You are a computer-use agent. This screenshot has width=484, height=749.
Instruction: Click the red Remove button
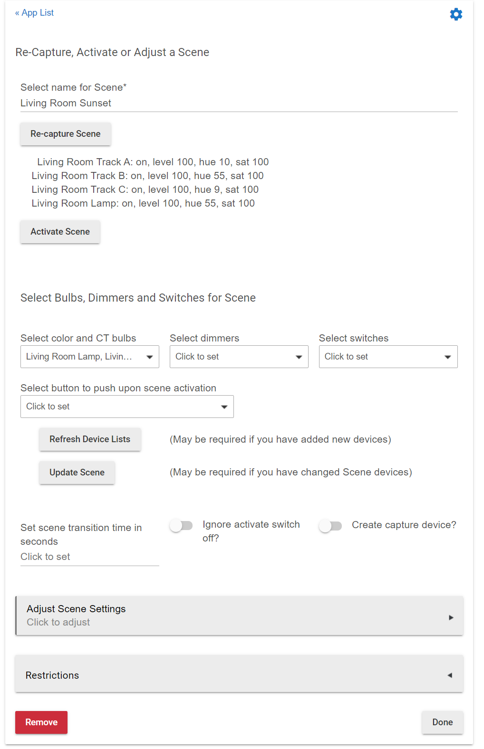click(x=41, y=722)
